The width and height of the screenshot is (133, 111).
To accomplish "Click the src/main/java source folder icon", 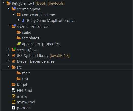I will coord(14,9).
